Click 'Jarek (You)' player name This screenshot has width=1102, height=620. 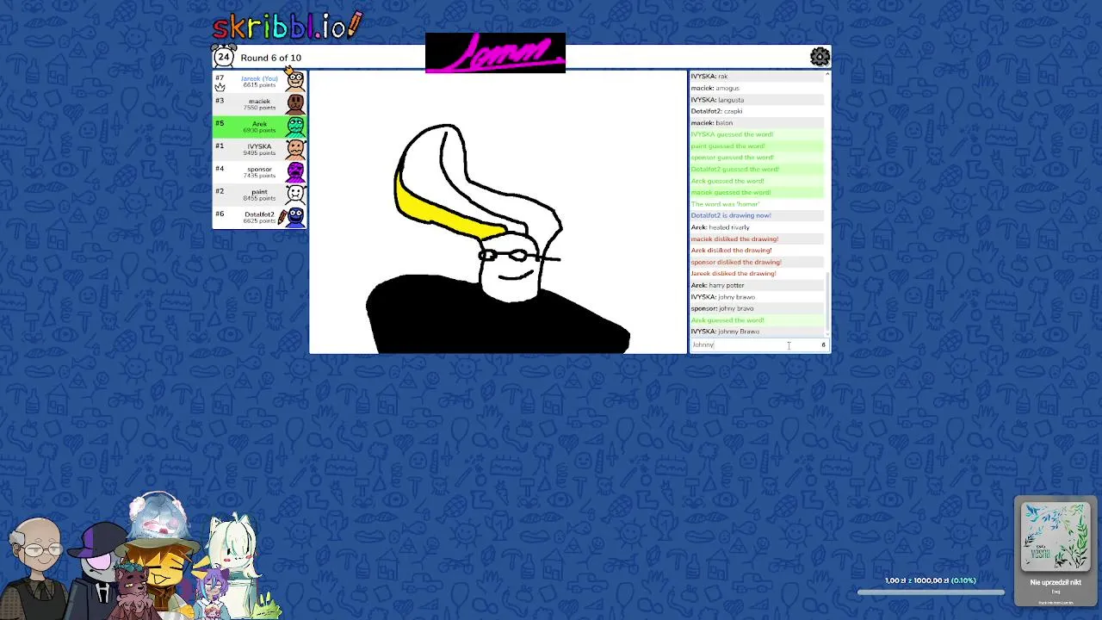point(259,78)
